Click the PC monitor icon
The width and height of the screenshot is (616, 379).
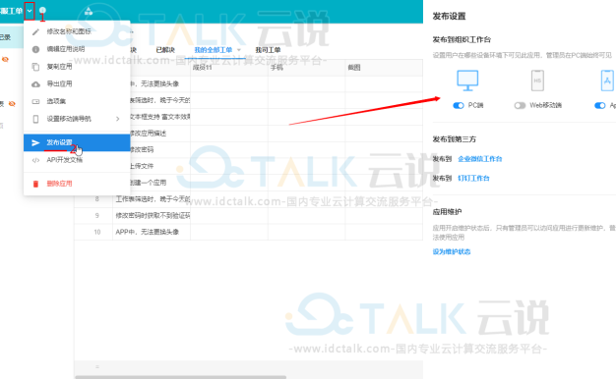pyautogui.click(x=467, y=81)
